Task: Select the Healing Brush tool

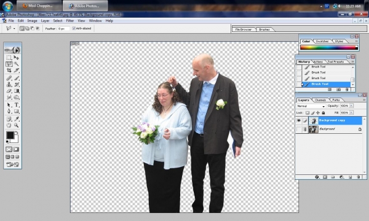Action: [x=9, y=78]
